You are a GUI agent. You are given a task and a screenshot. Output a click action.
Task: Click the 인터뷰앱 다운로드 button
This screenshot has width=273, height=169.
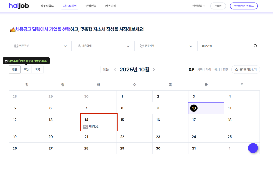244,6
